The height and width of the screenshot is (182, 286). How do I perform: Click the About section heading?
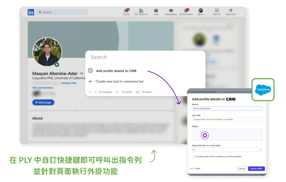click(37, 118)
